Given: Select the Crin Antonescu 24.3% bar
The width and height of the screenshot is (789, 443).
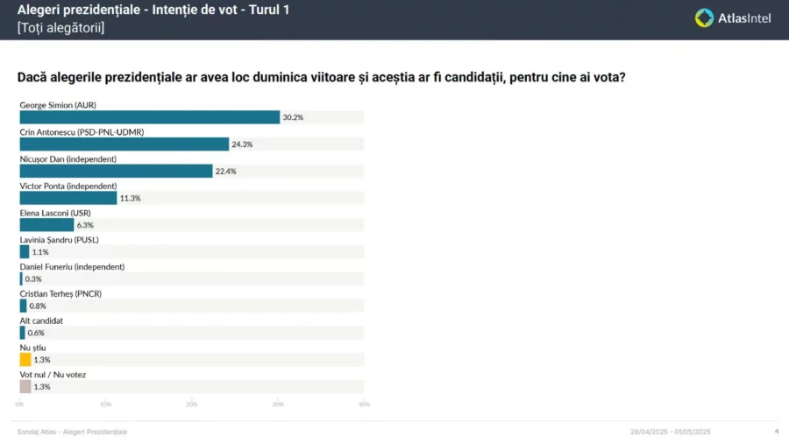Looking at the screenshot, I should [x=124, y=144].
